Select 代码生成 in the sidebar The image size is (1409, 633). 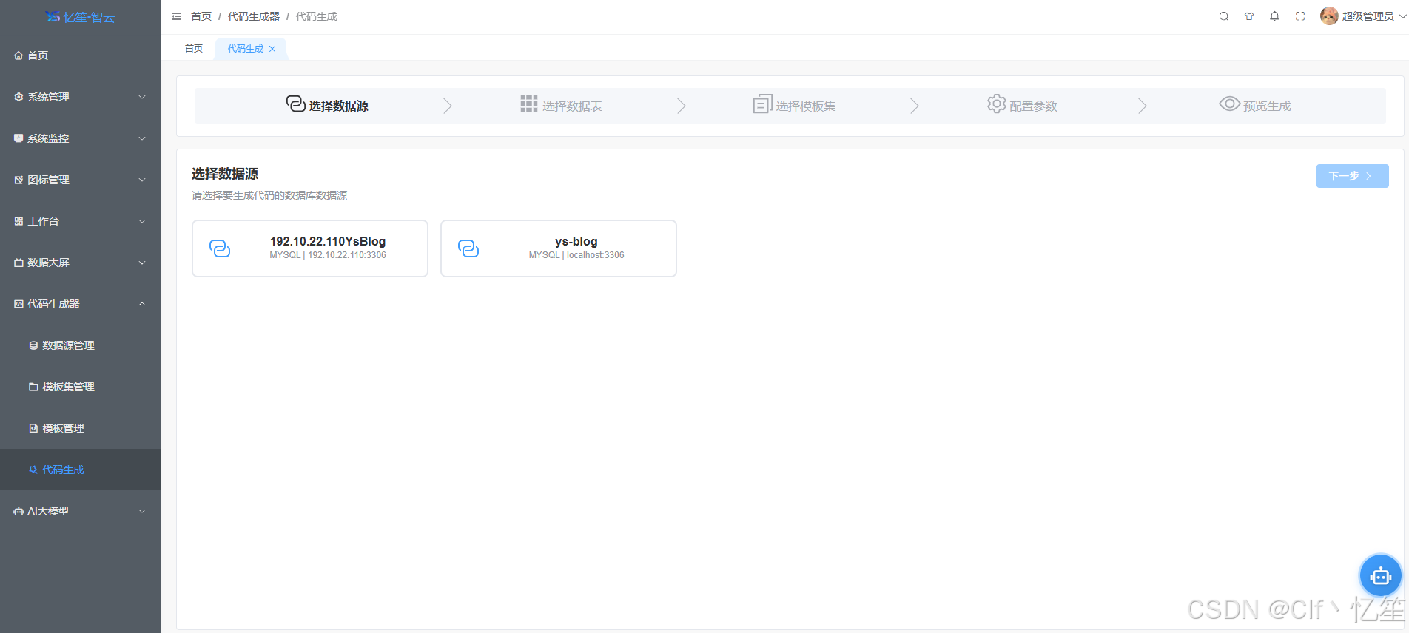pos(81,470)
